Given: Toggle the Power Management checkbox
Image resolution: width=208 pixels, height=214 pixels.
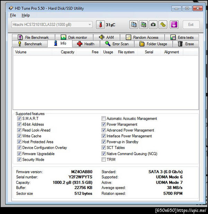Looking at the screenshot, I should pyautogui.click(x=104, y=124).
